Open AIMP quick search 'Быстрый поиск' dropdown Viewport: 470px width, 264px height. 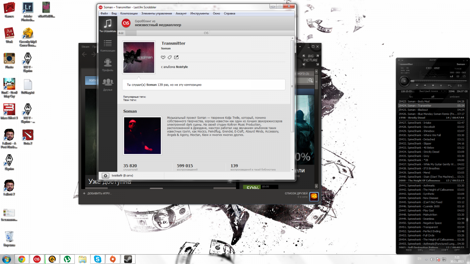pos(431,91)
